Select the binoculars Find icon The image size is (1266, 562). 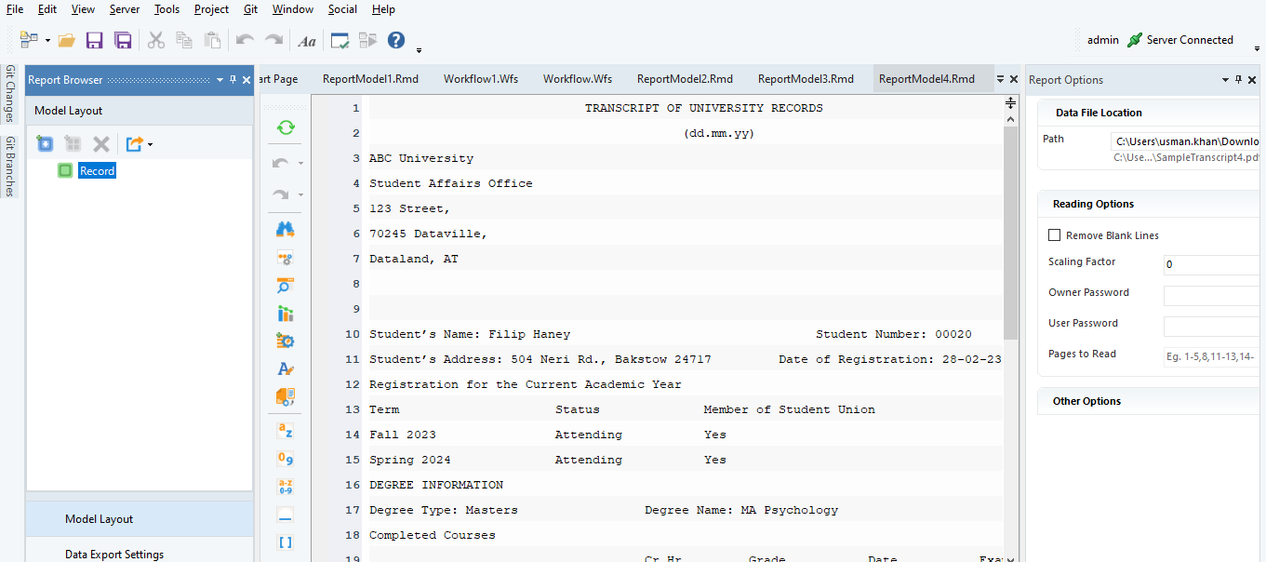285,228
